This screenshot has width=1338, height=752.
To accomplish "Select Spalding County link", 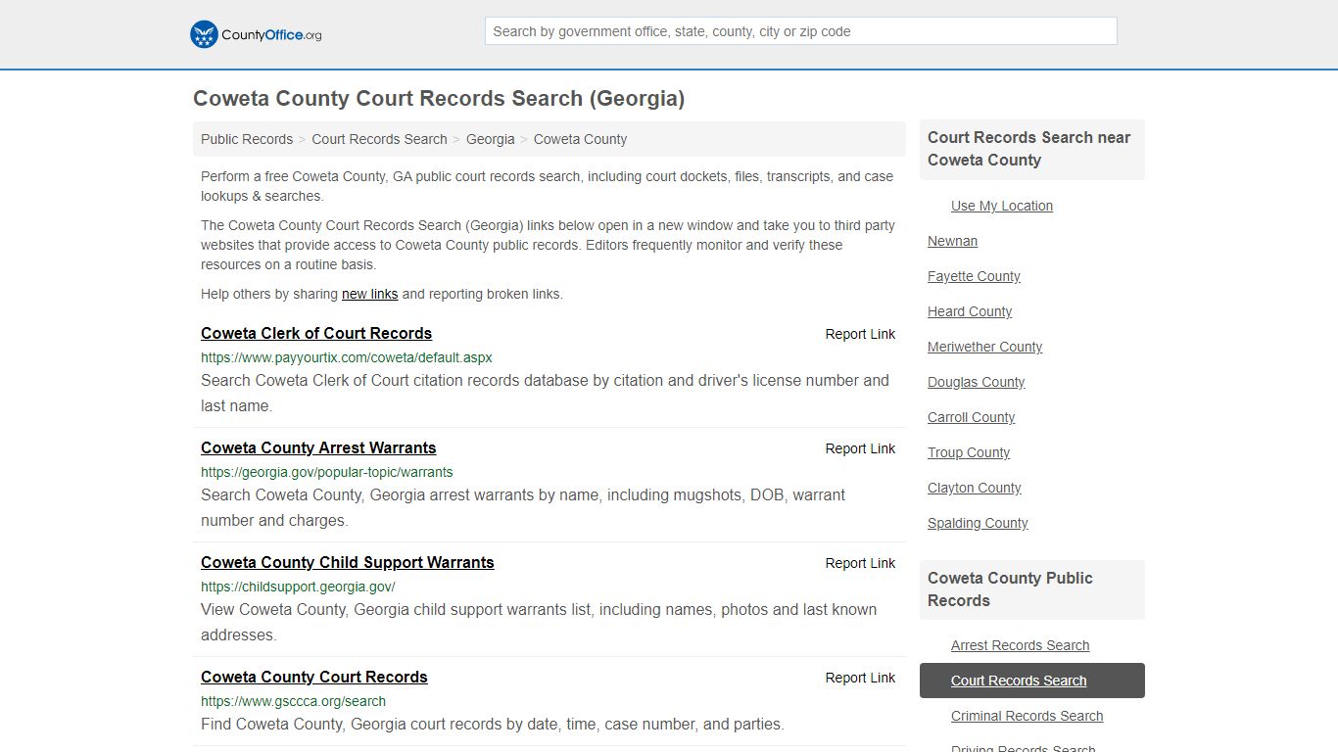I will tap(978, 523).
